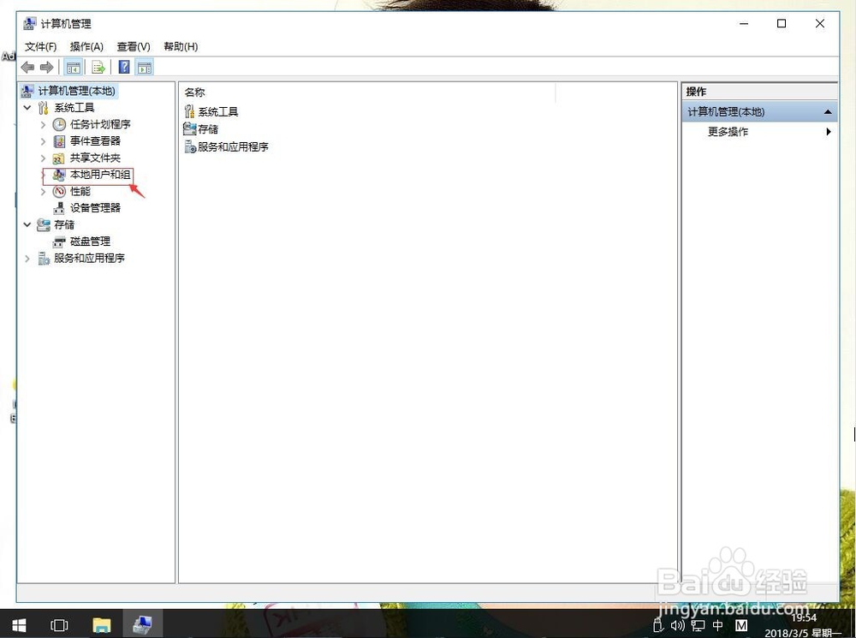This screenshot has width=856, height=638.
Task: Click the USB device tray icon
Action: click(658, 625)
